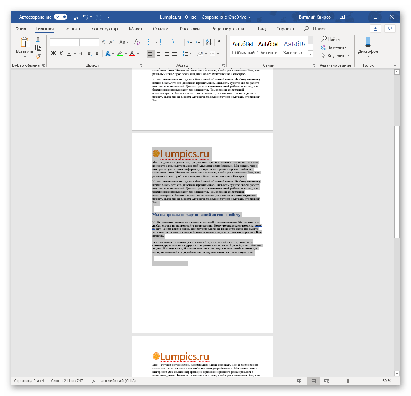Screen dimensions: 411x396
Task: Click the zoom slider handle
Action: click(348, 381)
